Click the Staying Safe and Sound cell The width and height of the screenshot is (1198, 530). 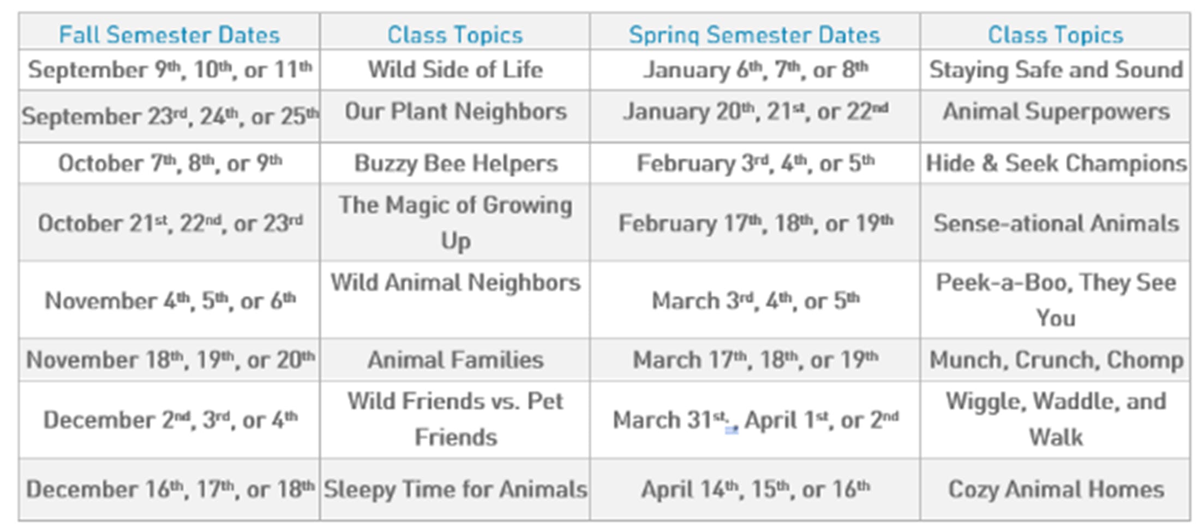[1056, 70]
